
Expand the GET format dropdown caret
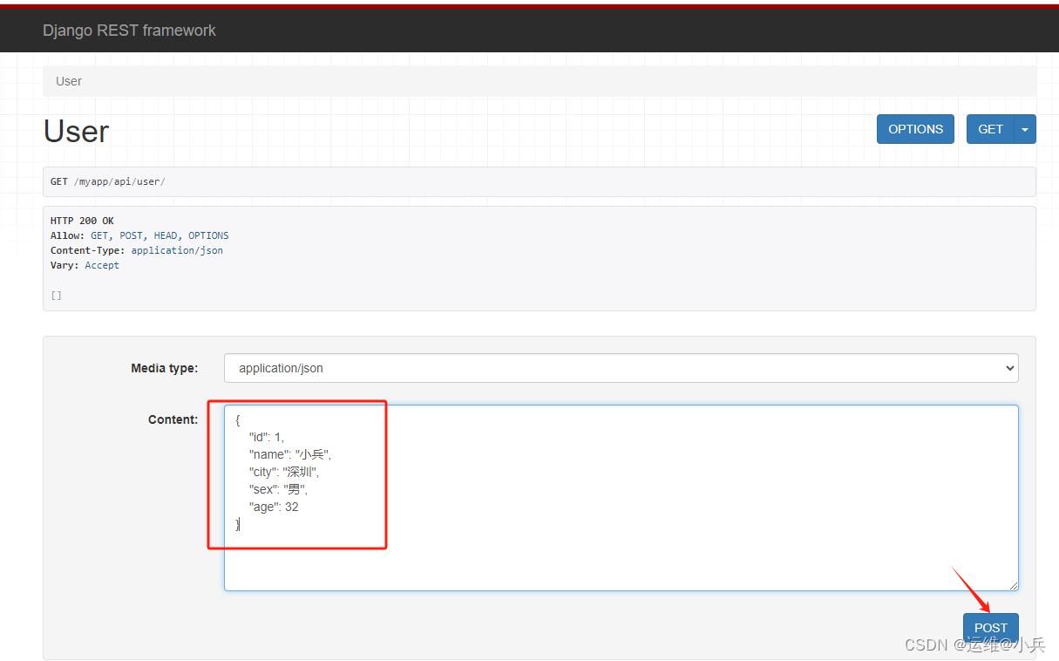tap(1025, 129)
